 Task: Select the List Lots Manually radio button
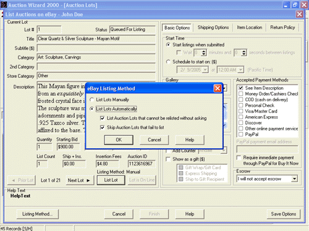click(x=91, y=99)
